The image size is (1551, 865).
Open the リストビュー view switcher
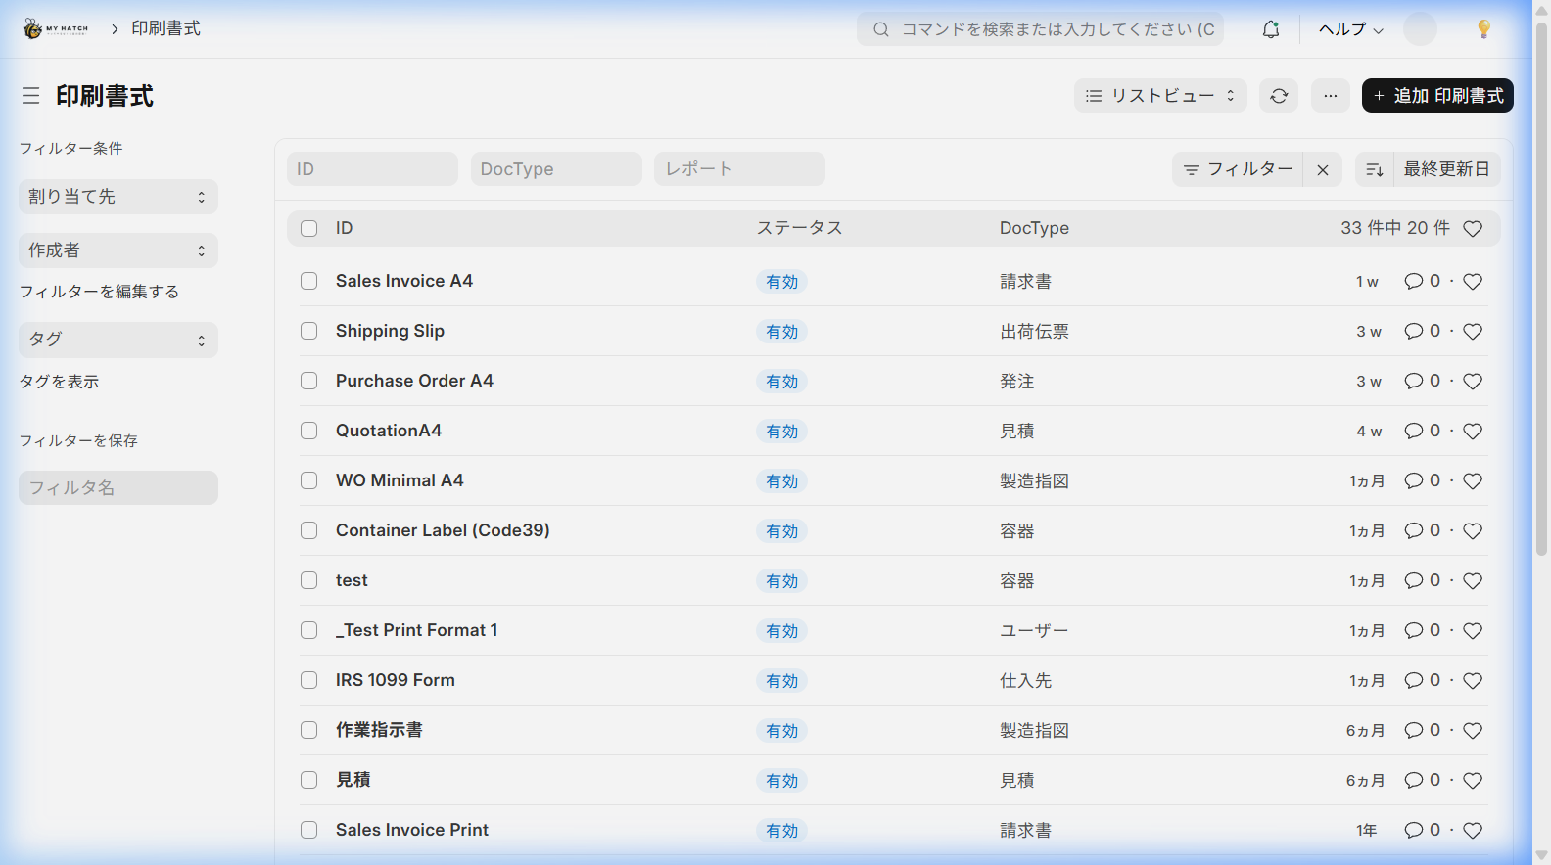[1160, 96]
